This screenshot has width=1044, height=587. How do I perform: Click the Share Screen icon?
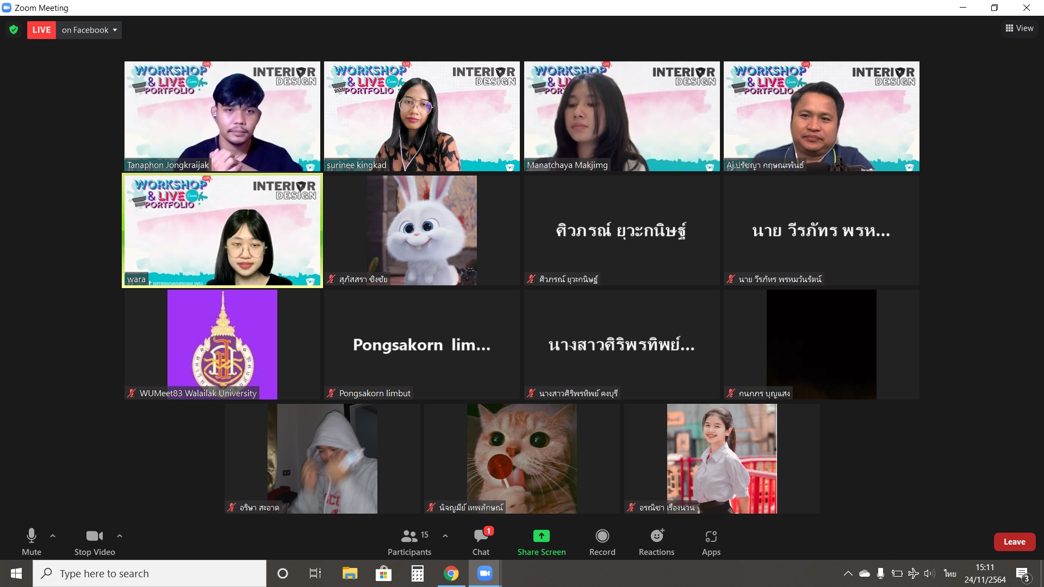(541, 536)
